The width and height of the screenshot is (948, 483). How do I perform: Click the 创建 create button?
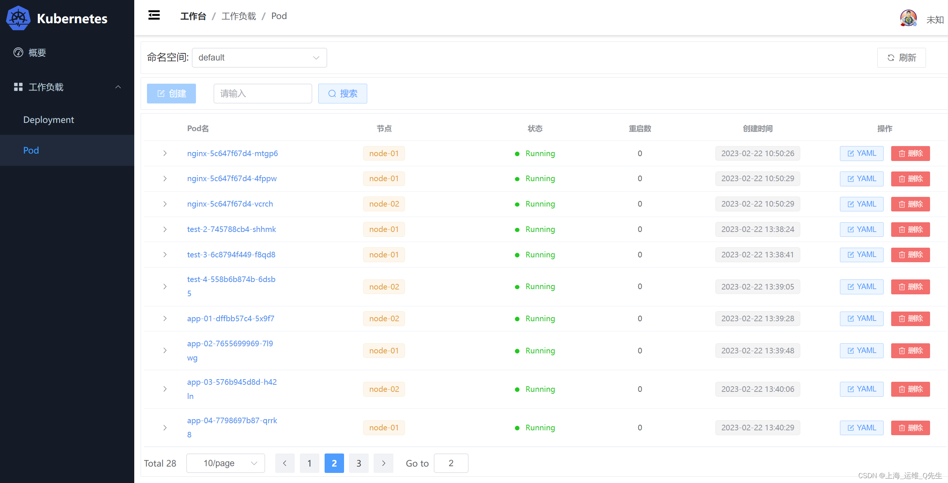(171, 93)
